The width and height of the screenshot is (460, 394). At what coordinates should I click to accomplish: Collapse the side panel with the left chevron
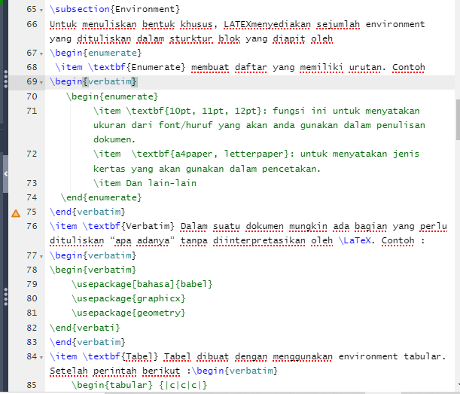coord(5,174)
